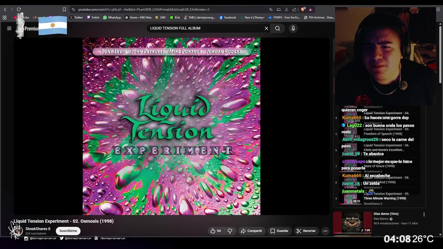Open the Días duros (Vivo) video title
The width and height of the screenshot is (443, 249).
[x=386, y=214]
